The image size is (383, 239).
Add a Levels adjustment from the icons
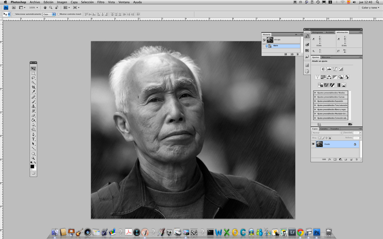329,69
